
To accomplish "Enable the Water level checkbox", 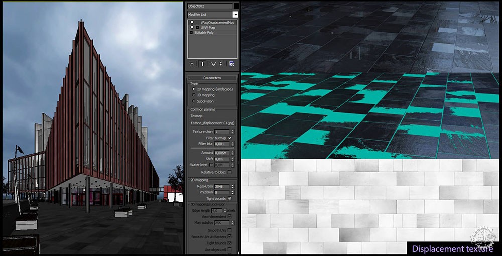I will coord(211,165).
